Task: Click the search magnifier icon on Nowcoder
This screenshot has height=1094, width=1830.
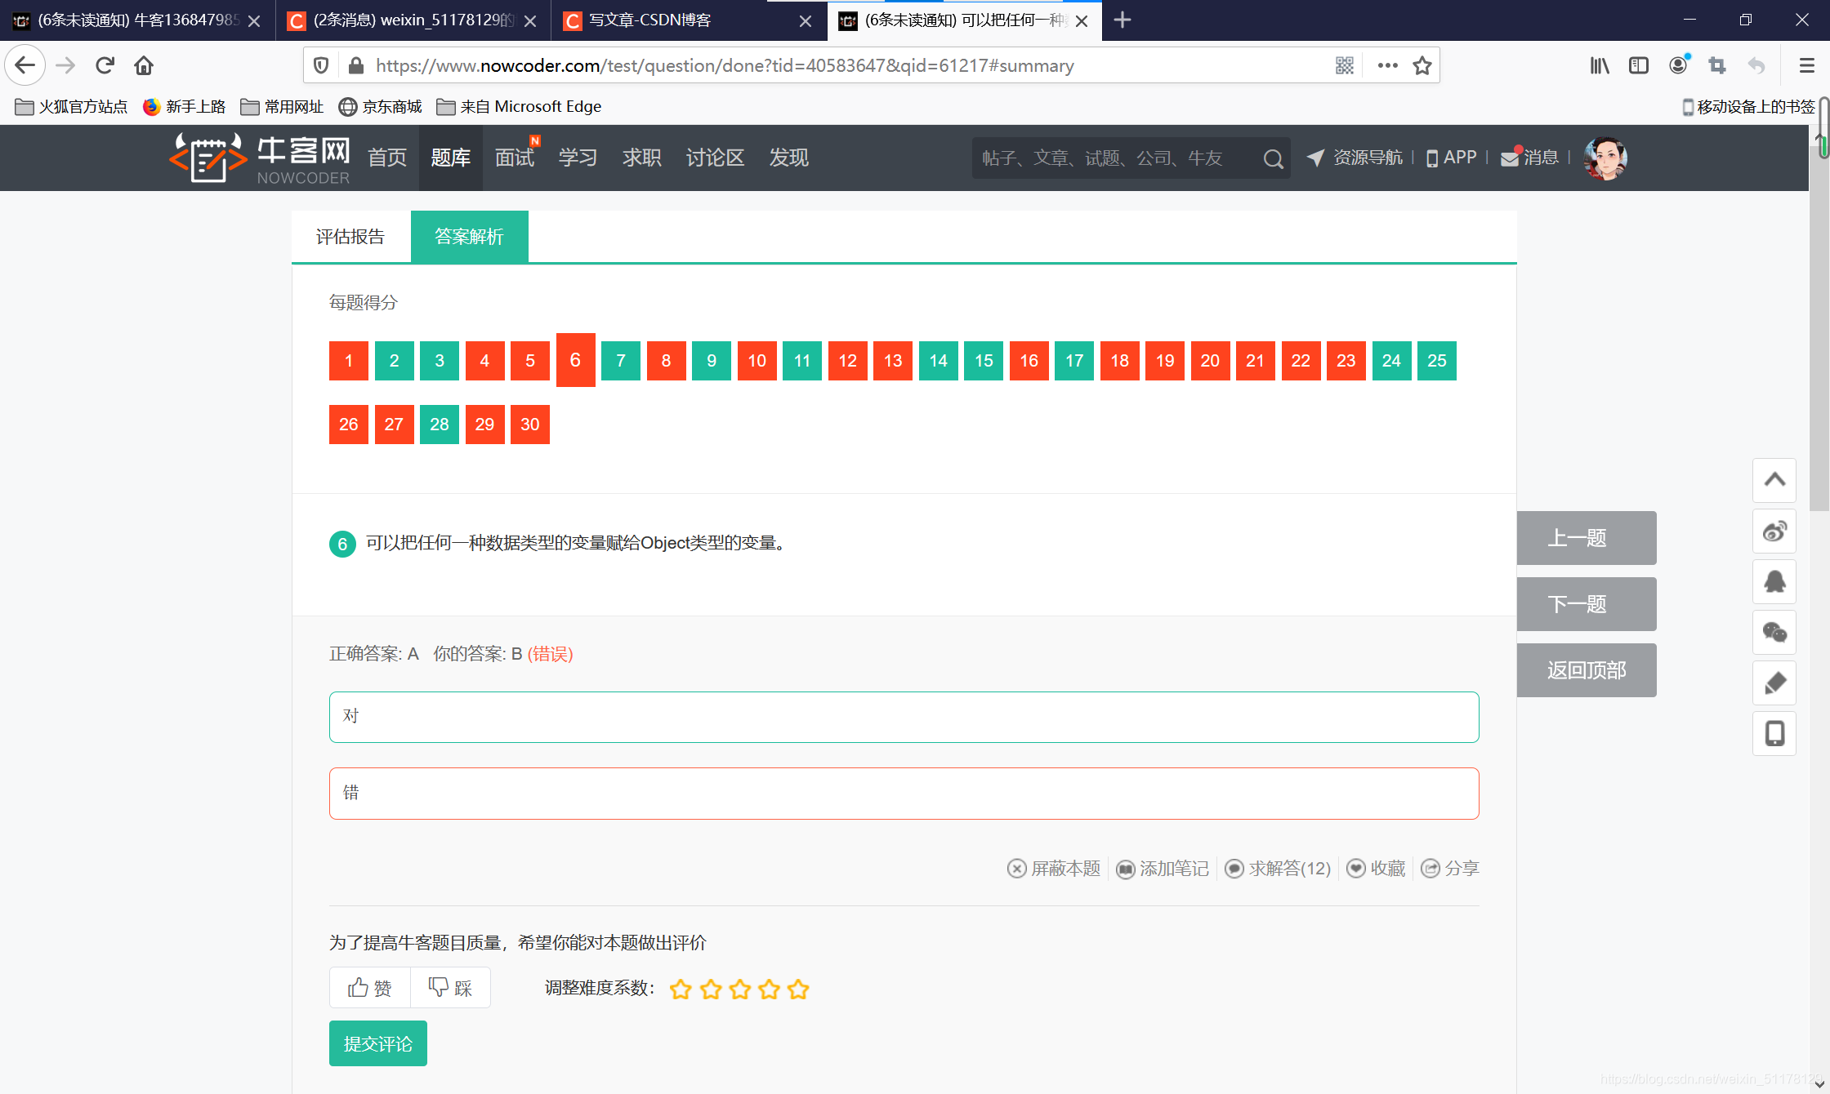Action: click(x=1273, y=158)
